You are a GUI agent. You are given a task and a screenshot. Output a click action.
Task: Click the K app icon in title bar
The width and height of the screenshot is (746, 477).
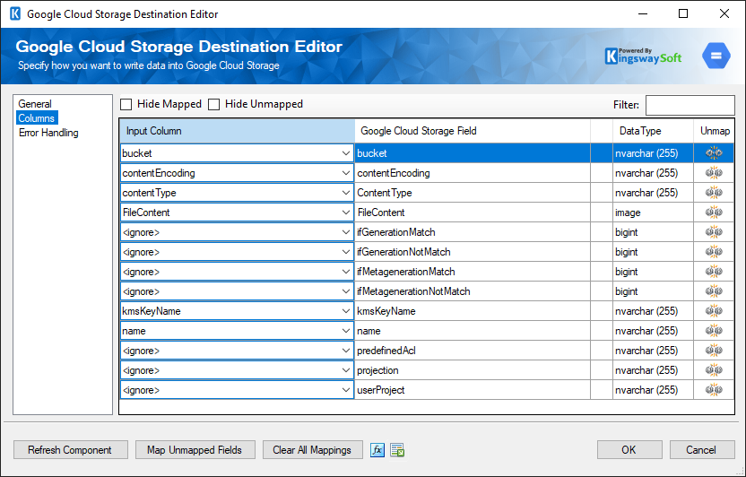(15, 13)
